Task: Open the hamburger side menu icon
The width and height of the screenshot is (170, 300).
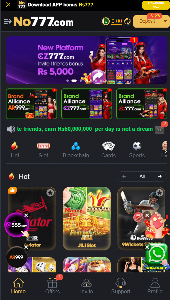Action: 7,21
